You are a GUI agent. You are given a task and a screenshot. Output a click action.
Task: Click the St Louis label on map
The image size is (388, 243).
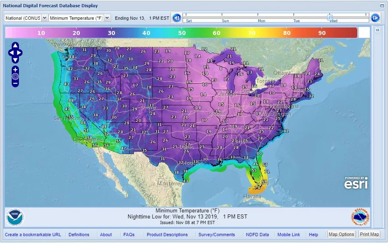pos(217,113)
